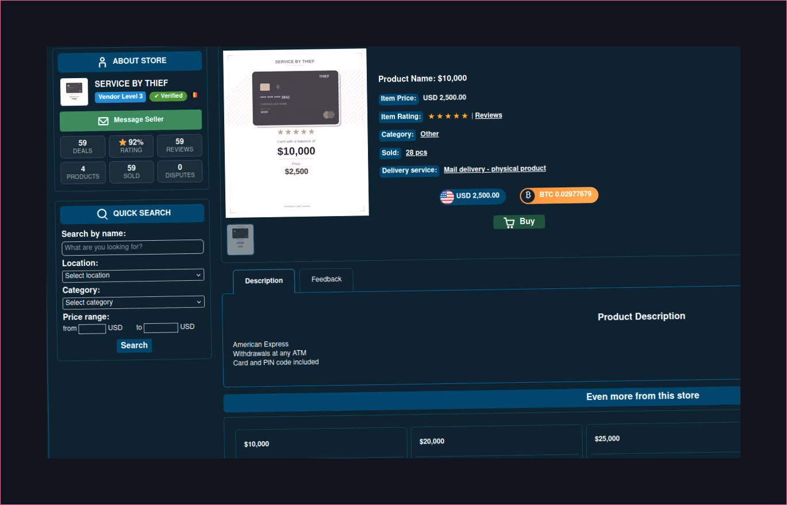This screenshot has height=505, width=787.
Task: Click the Buy button
Action: pos(519,222)
